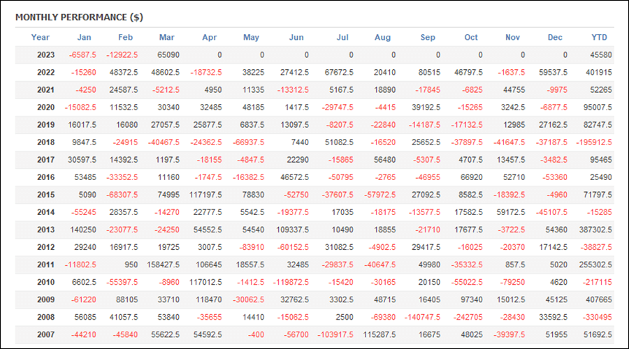This screenshot has height=349, width=629.
Task: Click the 2018 year row label
Action: click(45, 142)
